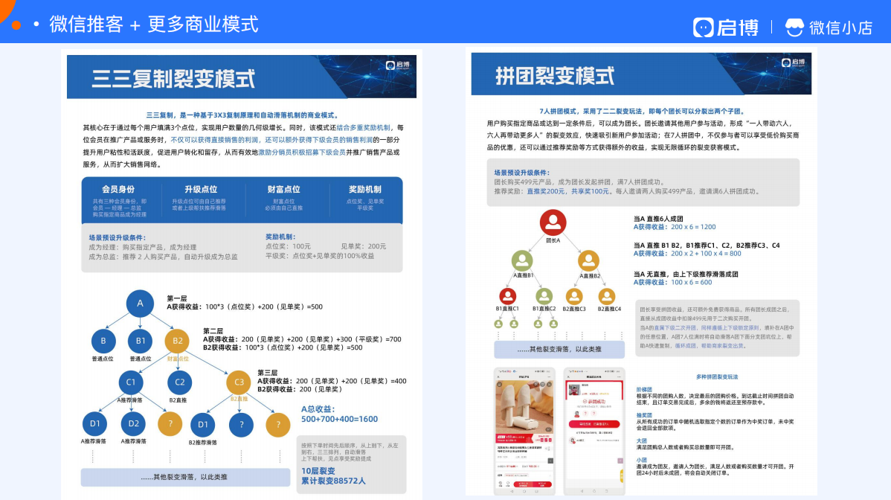Click the red B1直推C1 avatar icon
The width and height of the screenshot is (891, 500).
click(x=507, y=296)
